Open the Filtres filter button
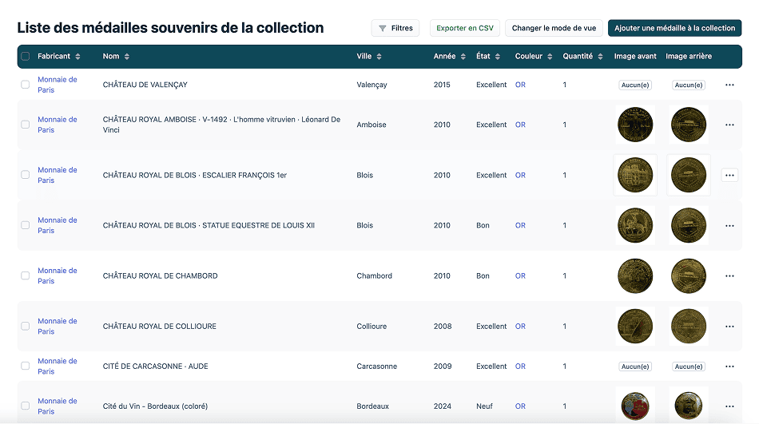Image resolution: width=759 pixels, height=424 pixels. click(395, 28)
